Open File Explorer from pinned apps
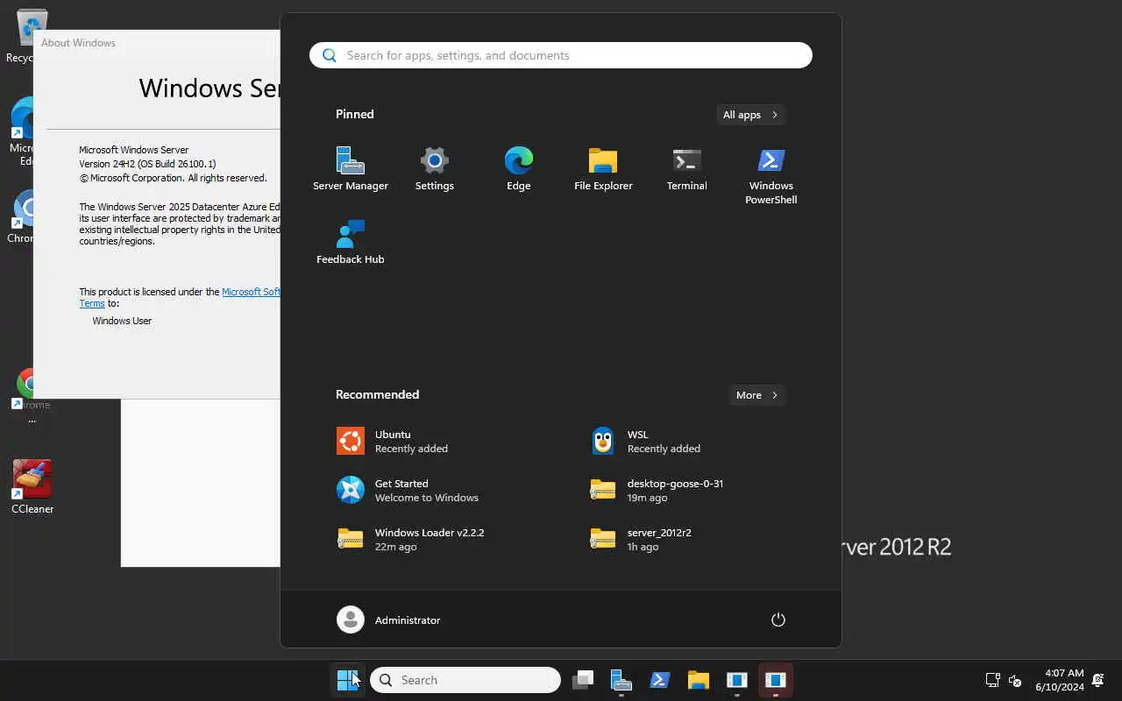This screenshot has width=1122, height=701. pos(603,168)
